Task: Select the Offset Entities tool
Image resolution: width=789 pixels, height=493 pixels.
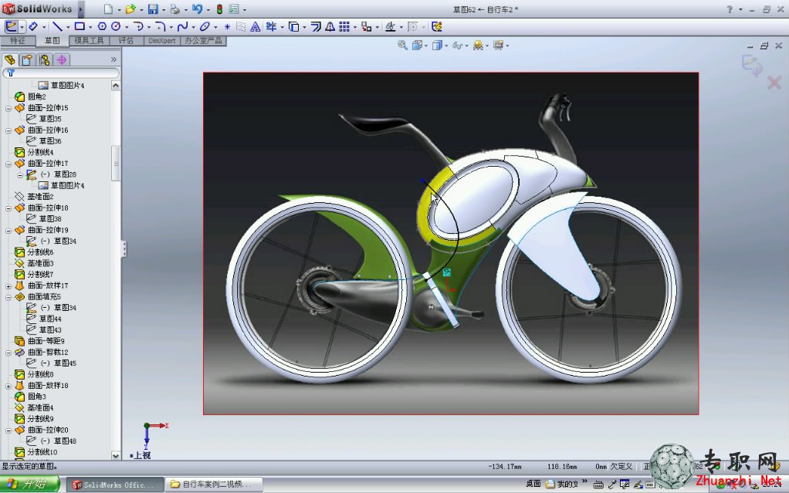Action: coord(316,27)
